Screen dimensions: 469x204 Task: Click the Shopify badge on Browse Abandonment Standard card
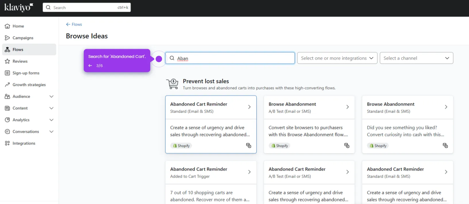pyautogui.click(x=378, y=146)
